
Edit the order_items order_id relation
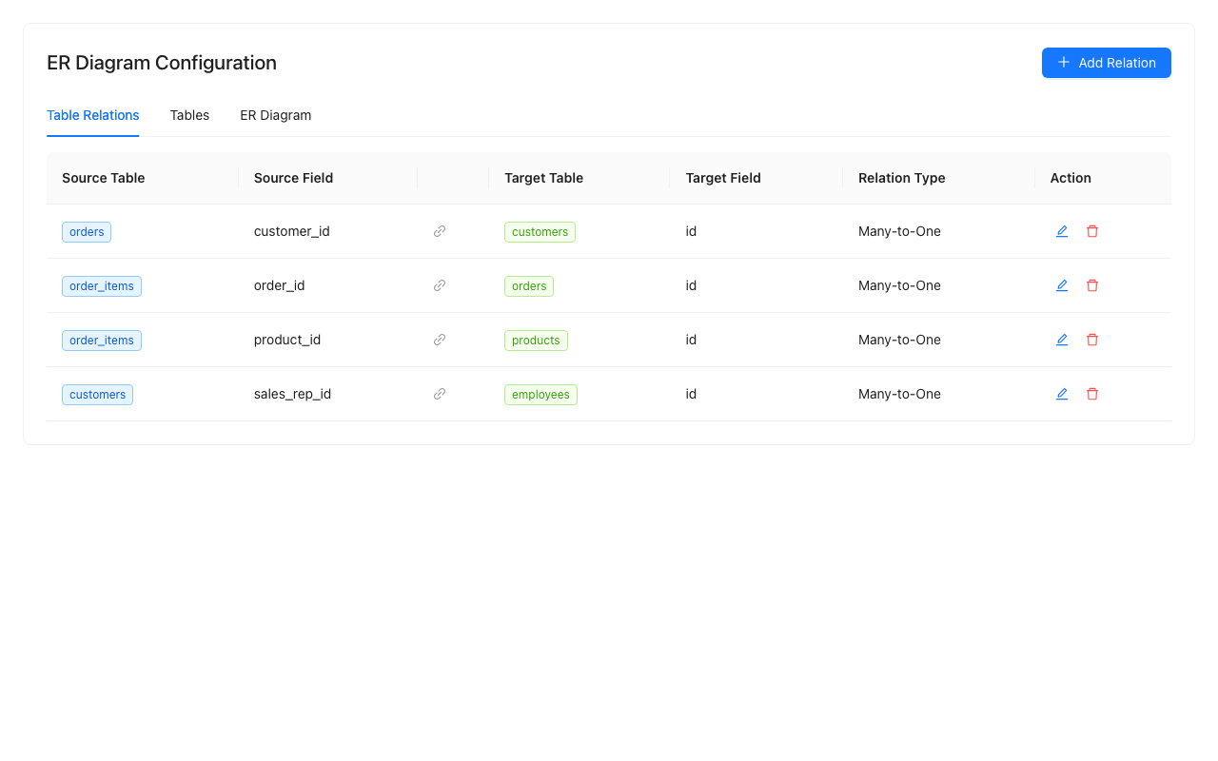coord(1062,285)
